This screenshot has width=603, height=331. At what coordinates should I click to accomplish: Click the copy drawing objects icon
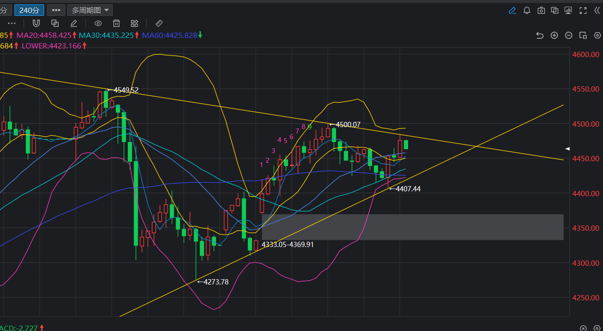[x=55, y=23]
